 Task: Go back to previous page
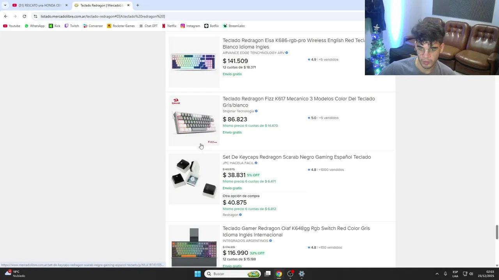point(5,16)
